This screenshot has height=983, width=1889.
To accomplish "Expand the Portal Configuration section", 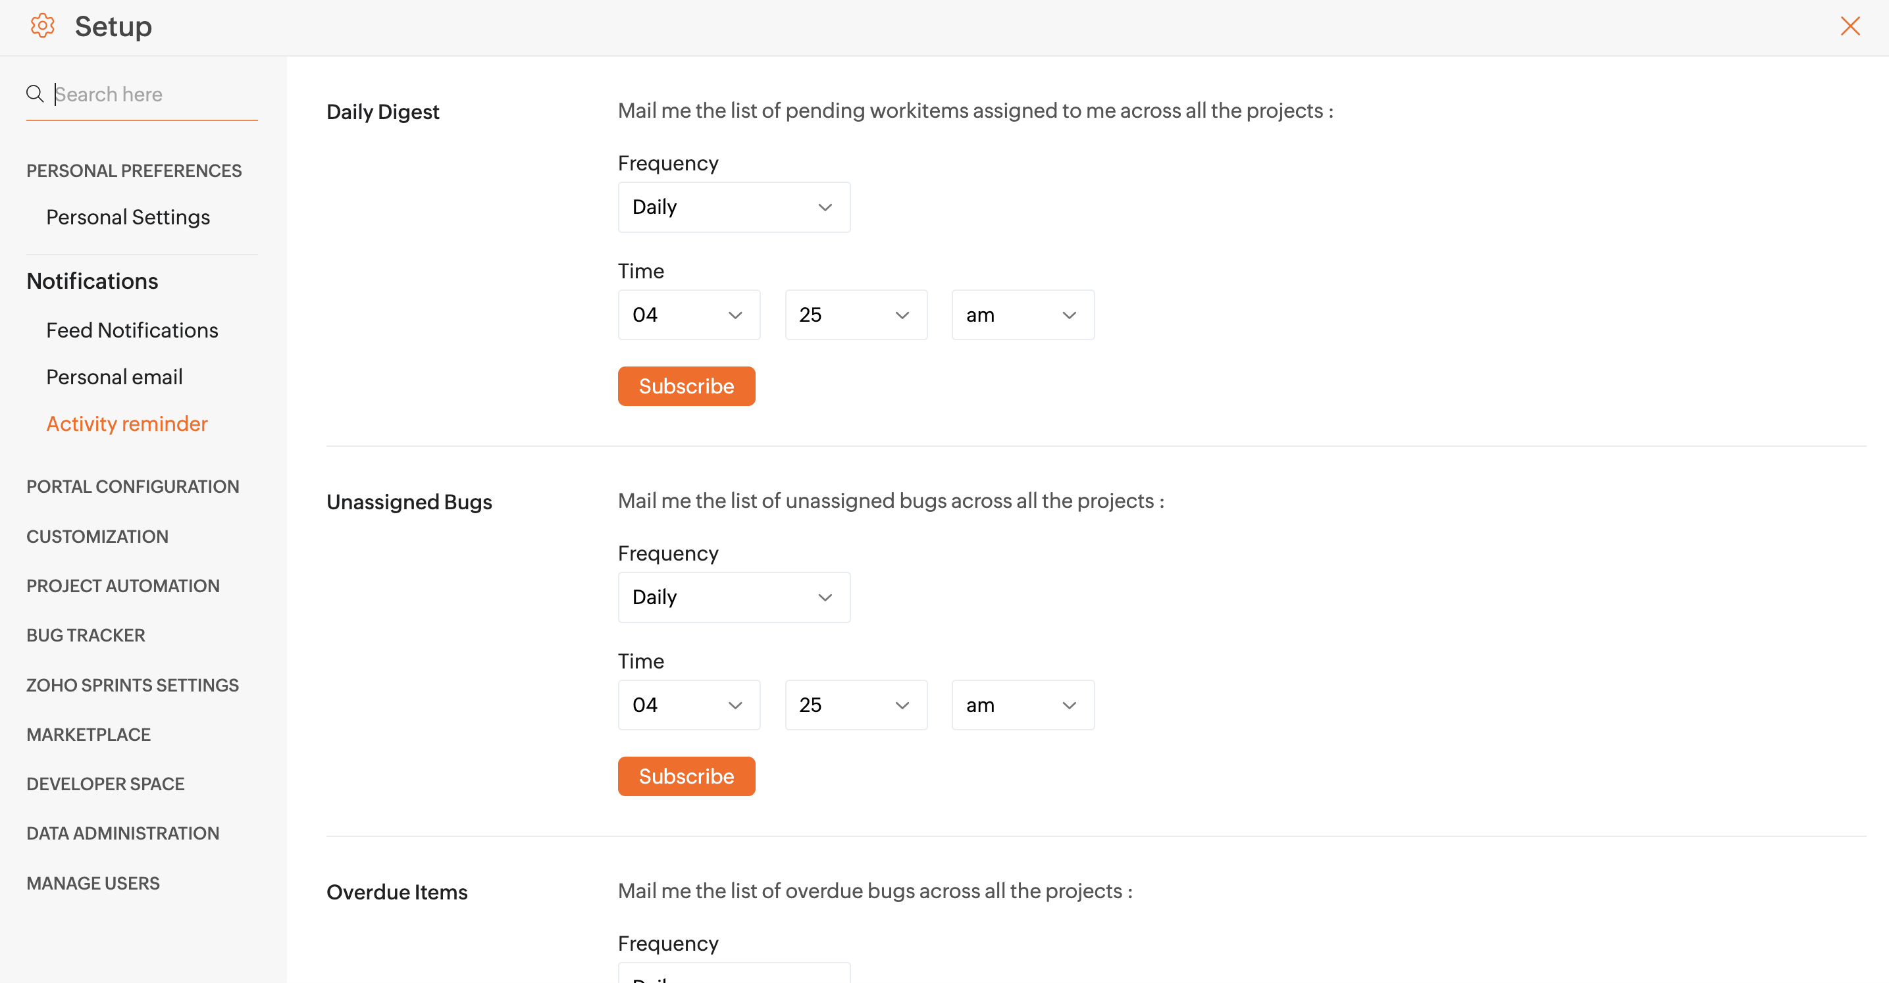I will 133,487.
